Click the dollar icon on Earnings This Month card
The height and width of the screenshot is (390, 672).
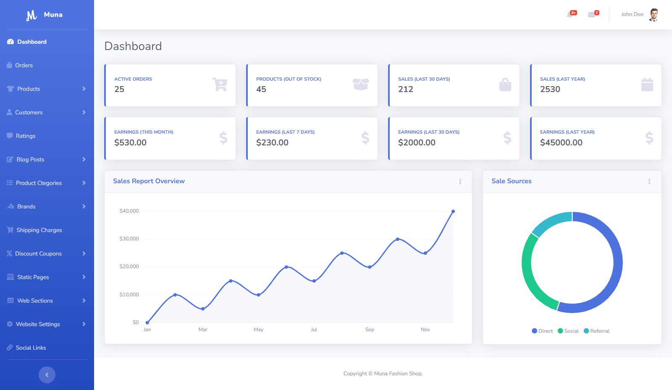coord(223,138)
